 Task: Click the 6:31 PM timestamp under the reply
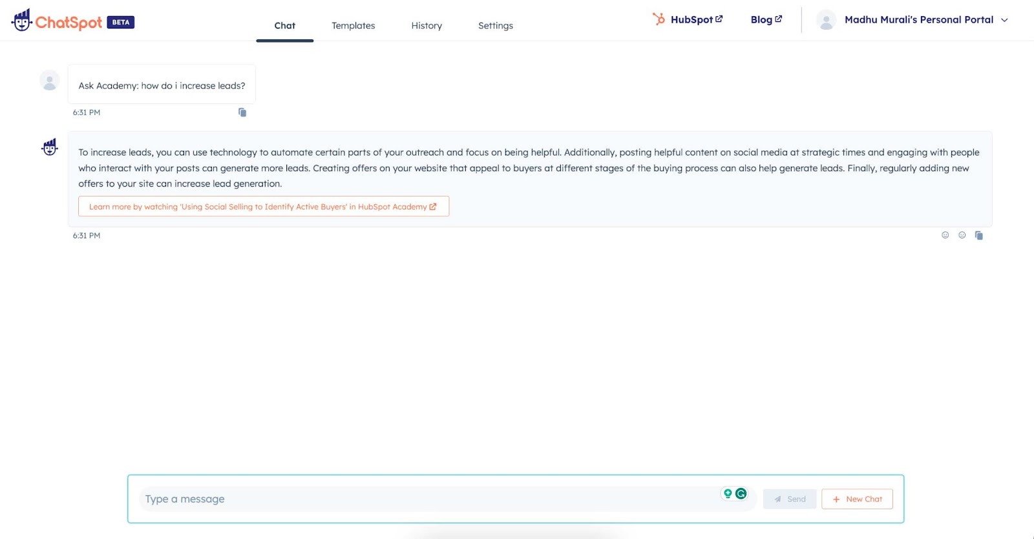point(87,236)
